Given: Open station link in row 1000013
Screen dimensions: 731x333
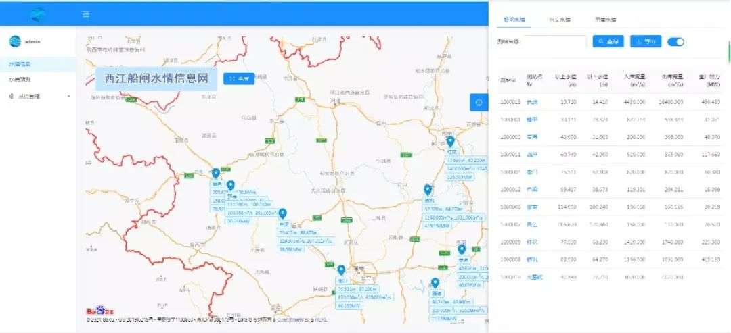Looking at the screenshot, I should 532,103.
